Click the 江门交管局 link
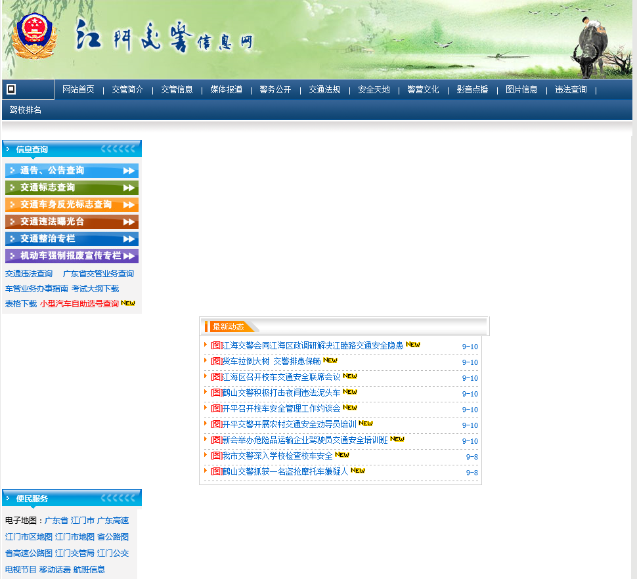Screen dimensions: 637x579 75,553
